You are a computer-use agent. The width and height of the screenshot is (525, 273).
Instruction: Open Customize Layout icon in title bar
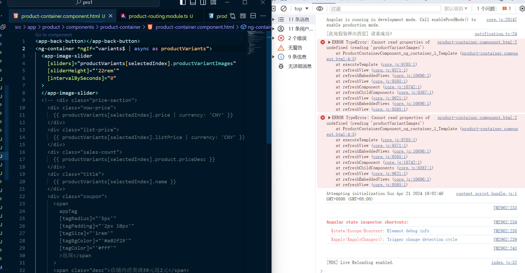pos(213,2)
